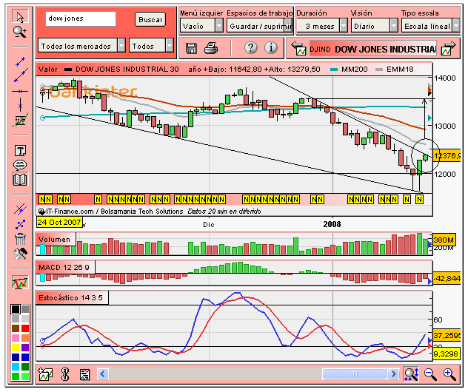This screenshot has height=392, width=468.
Task: Click the chart list icon in bottom bar
Action: (x=84, y=374)
